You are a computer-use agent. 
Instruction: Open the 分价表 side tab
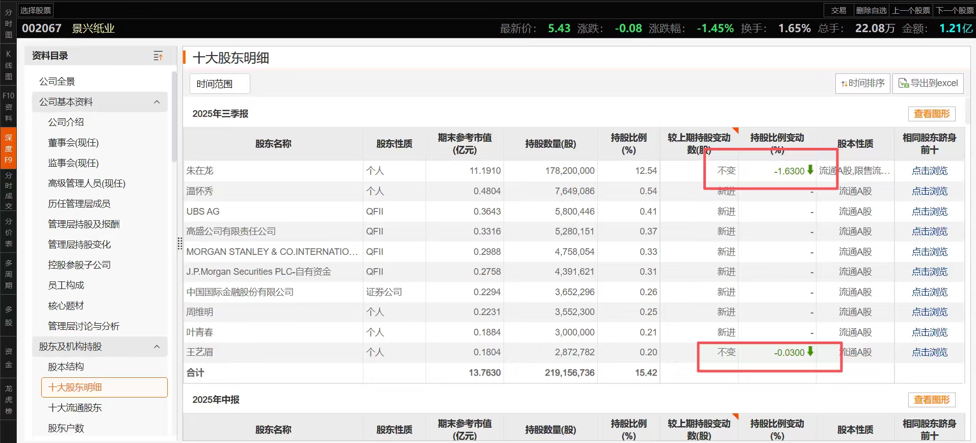tap(8, 232)
